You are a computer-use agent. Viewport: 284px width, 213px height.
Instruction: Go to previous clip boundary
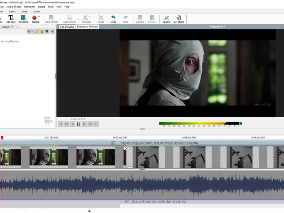click(67, 124)
